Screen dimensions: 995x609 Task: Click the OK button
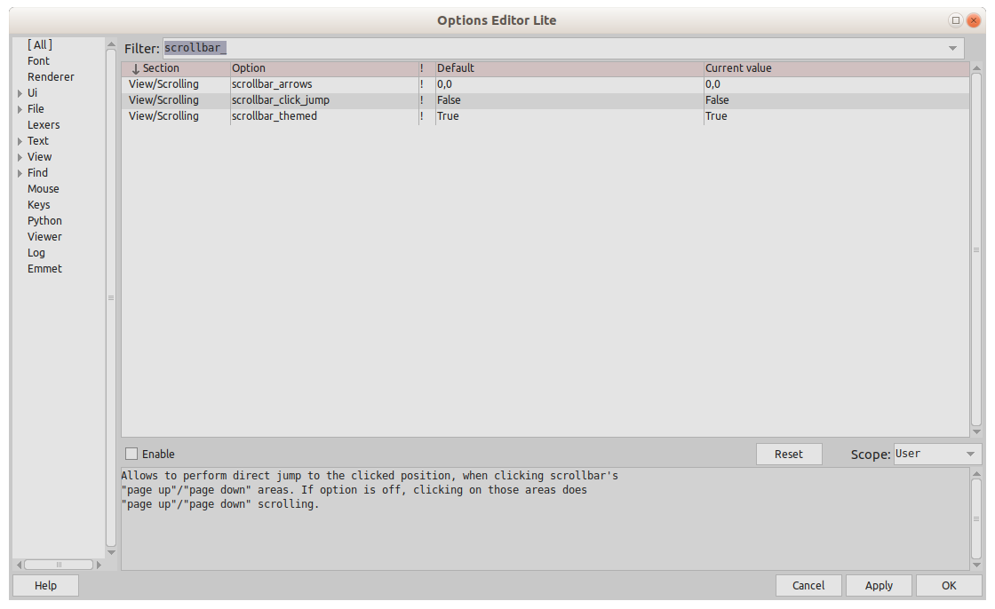coord(949,586)
